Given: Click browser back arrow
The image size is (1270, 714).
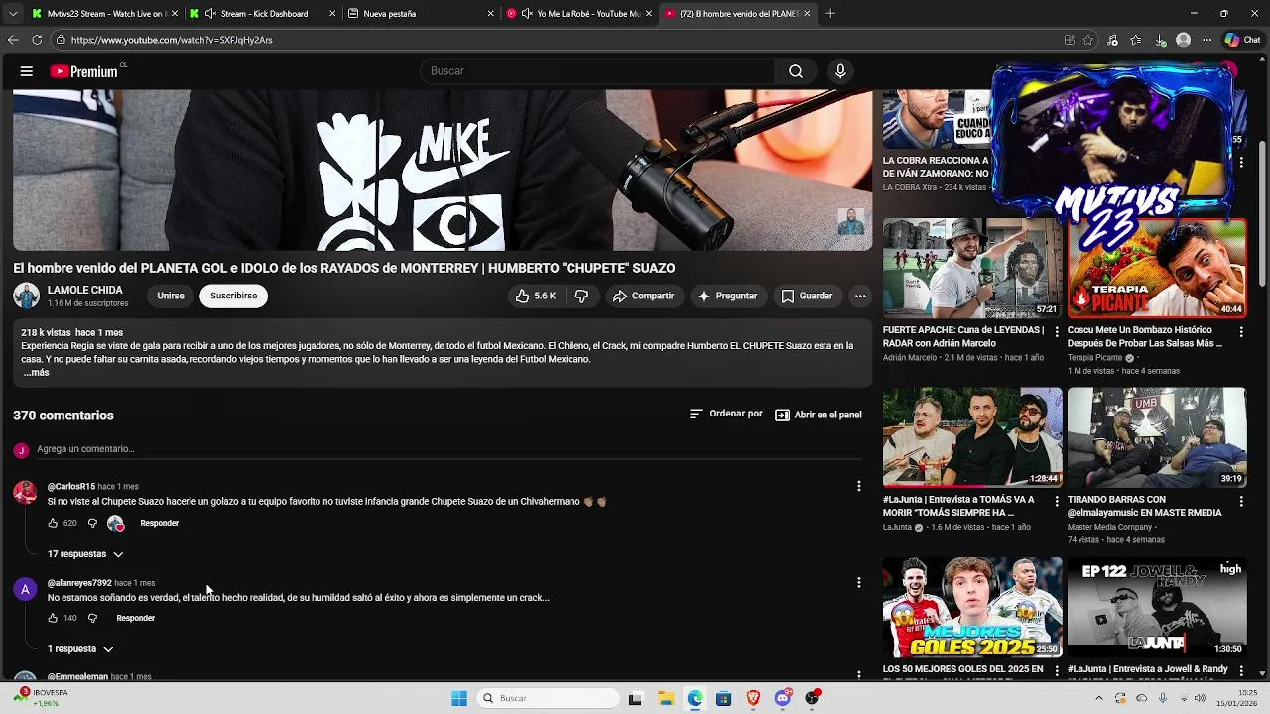Looking at the screenshot, I should 13,40.
